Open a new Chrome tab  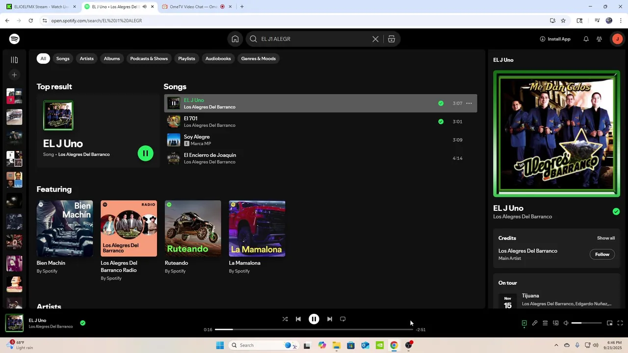(x=242, y=7)
